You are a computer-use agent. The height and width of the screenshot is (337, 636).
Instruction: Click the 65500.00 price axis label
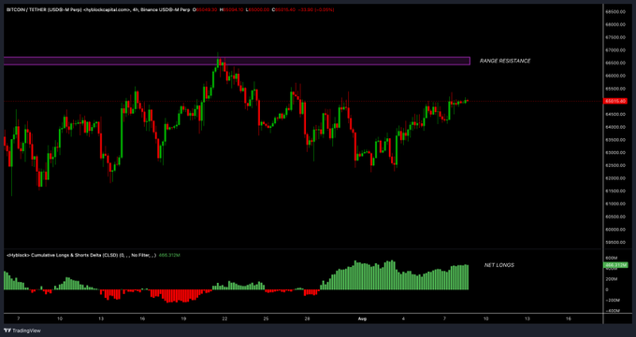614,89
